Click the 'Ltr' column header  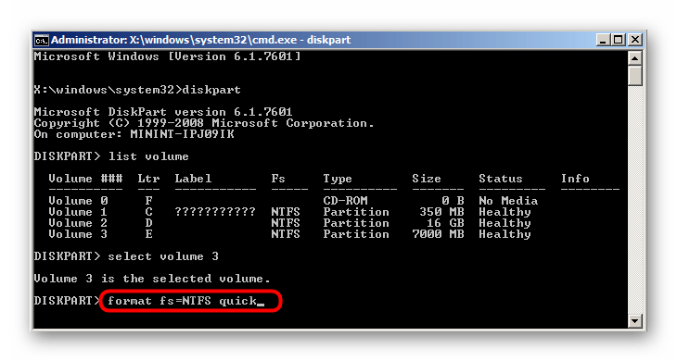[x=148, y=179]
